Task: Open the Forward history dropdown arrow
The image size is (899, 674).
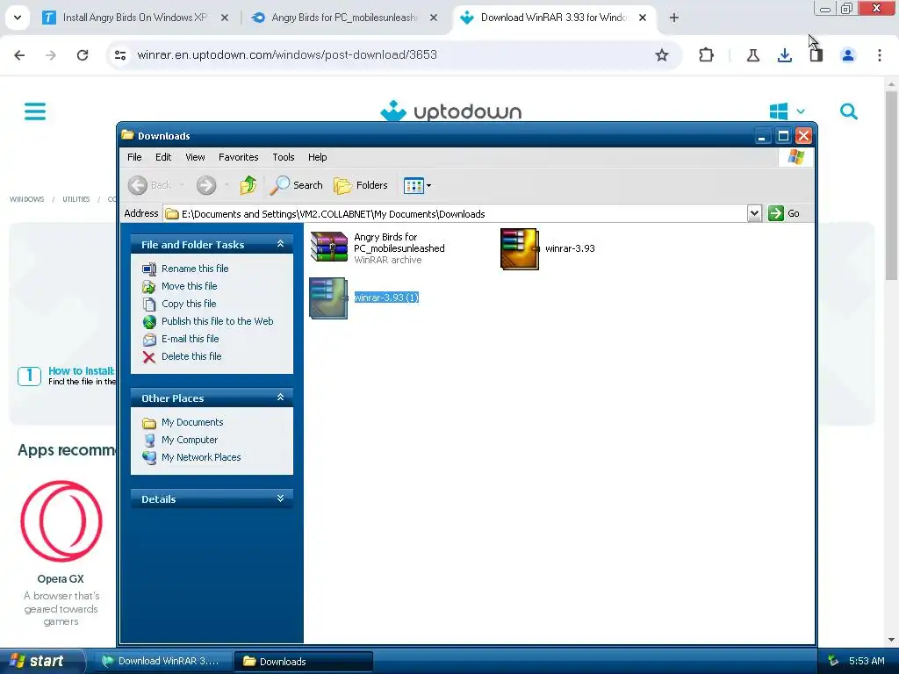Action: pos(227,185)
